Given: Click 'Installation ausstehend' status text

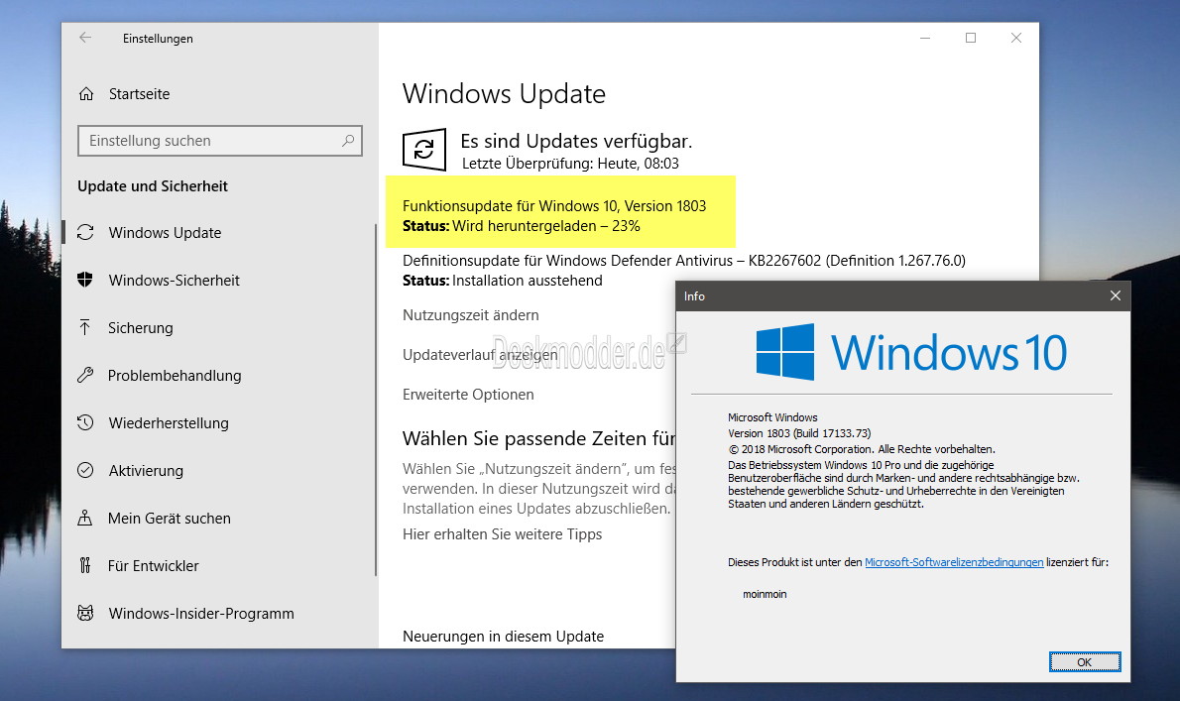Looking at the screenshot, I should tap(527, 280).
